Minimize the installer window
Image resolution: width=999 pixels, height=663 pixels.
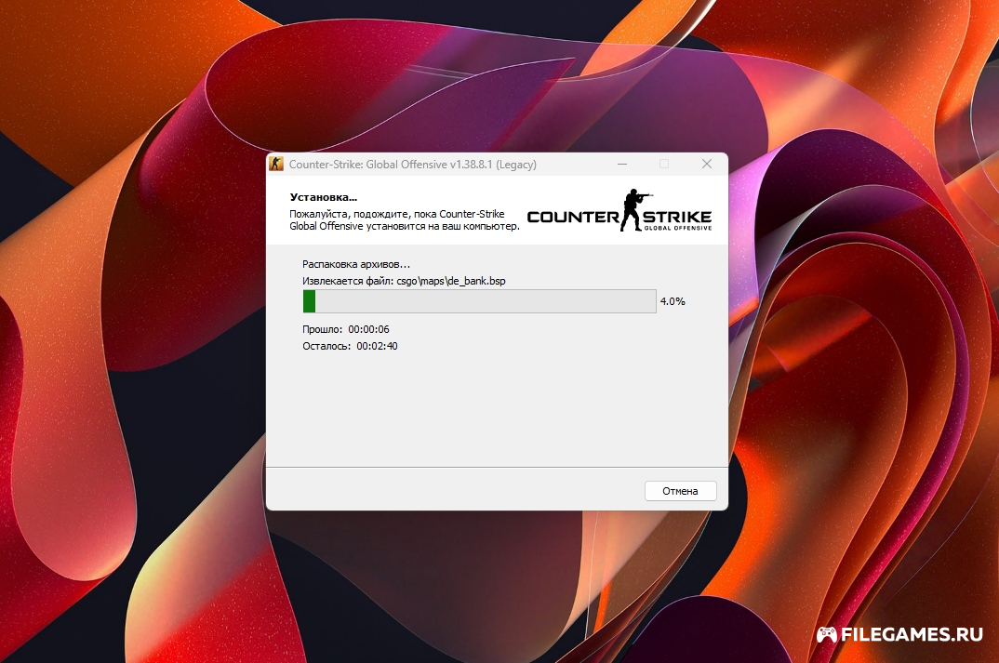pyautogui.click(x=622, y=165)
